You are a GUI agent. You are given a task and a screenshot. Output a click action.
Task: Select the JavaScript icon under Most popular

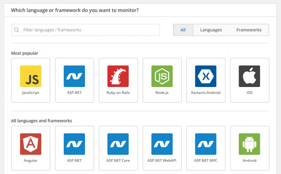click(31, 76)
